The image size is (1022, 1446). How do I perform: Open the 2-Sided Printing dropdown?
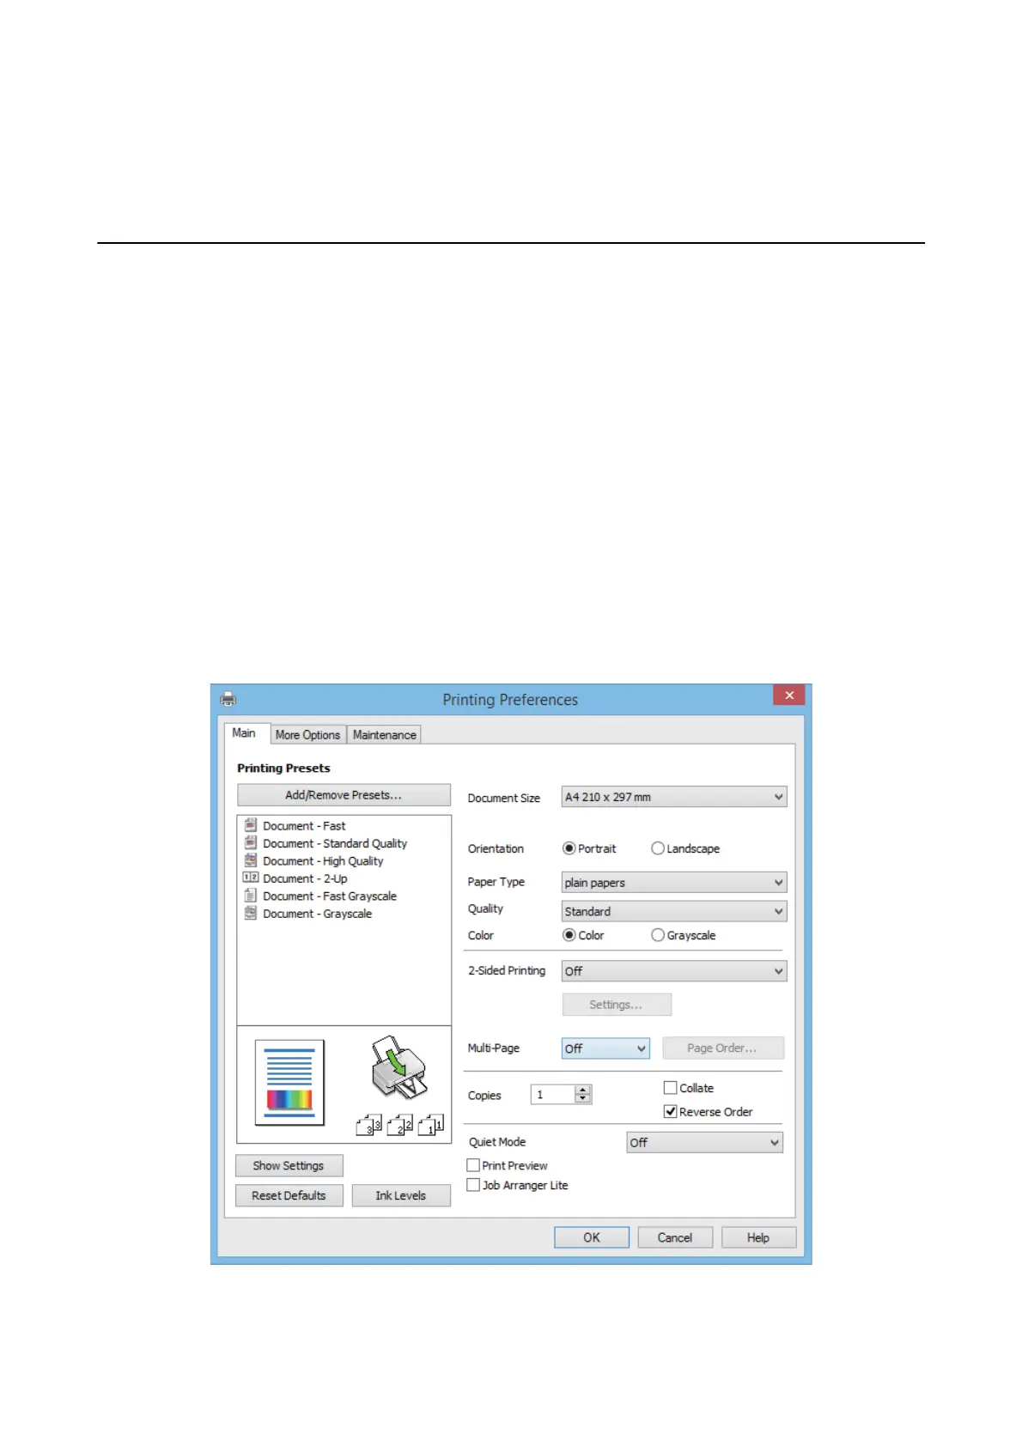674,971
